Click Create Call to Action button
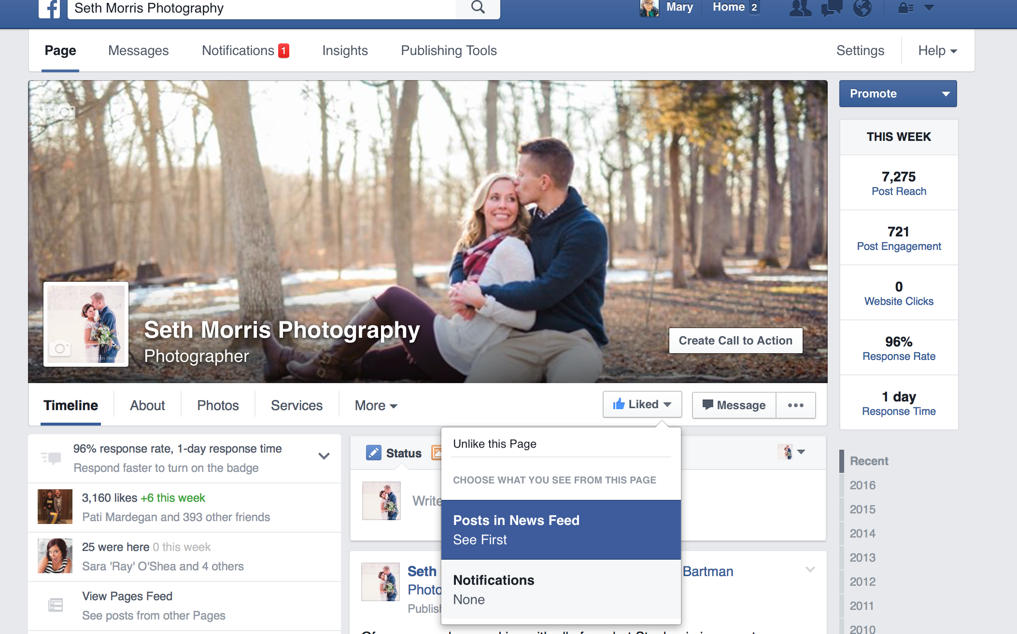This screenshot has height=634, width=1017. 735,341
